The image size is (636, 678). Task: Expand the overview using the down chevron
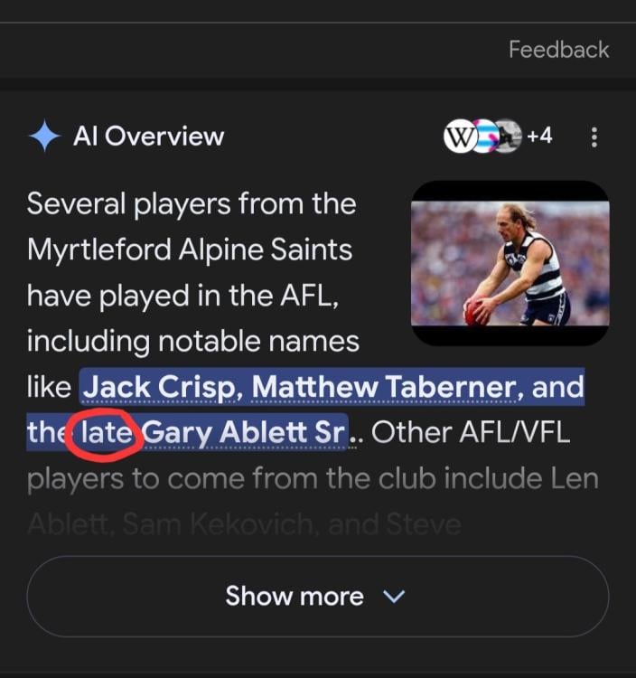[x=394, y=597]
